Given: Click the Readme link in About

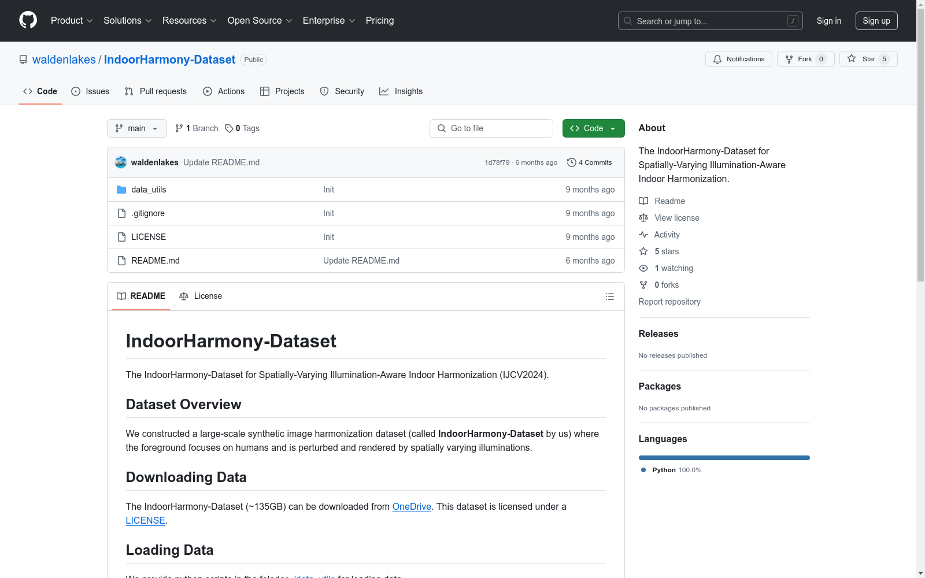Looking at the screenshot, I should tap(662, 201).
